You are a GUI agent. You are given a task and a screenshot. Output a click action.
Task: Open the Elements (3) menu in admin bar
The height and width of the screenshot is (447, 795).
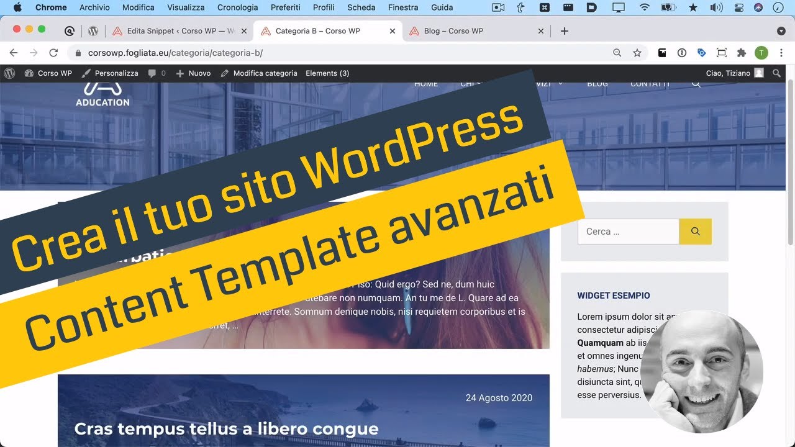click(x=327, y=73)
